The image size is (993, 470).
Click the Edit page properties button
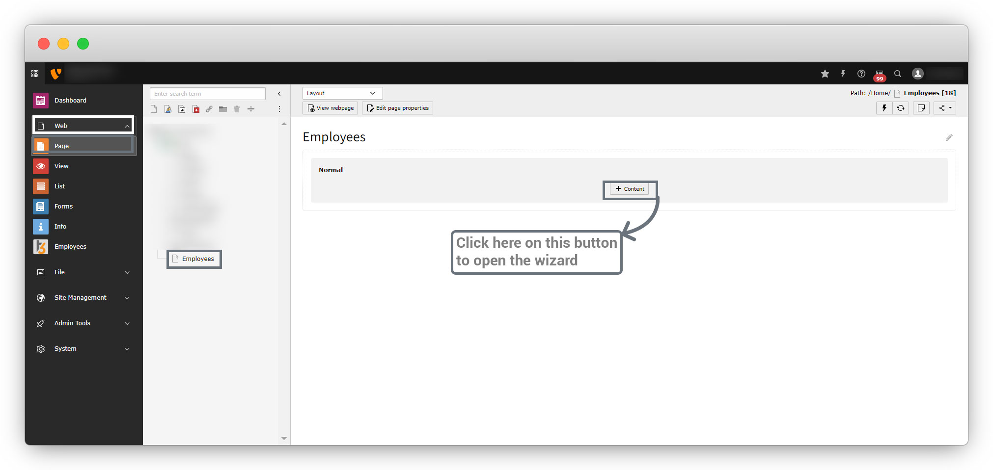(397, 108)
